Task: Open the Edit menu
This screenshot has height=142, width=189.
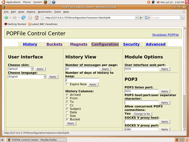Action: pyautogui.click(x=13, y=12)
